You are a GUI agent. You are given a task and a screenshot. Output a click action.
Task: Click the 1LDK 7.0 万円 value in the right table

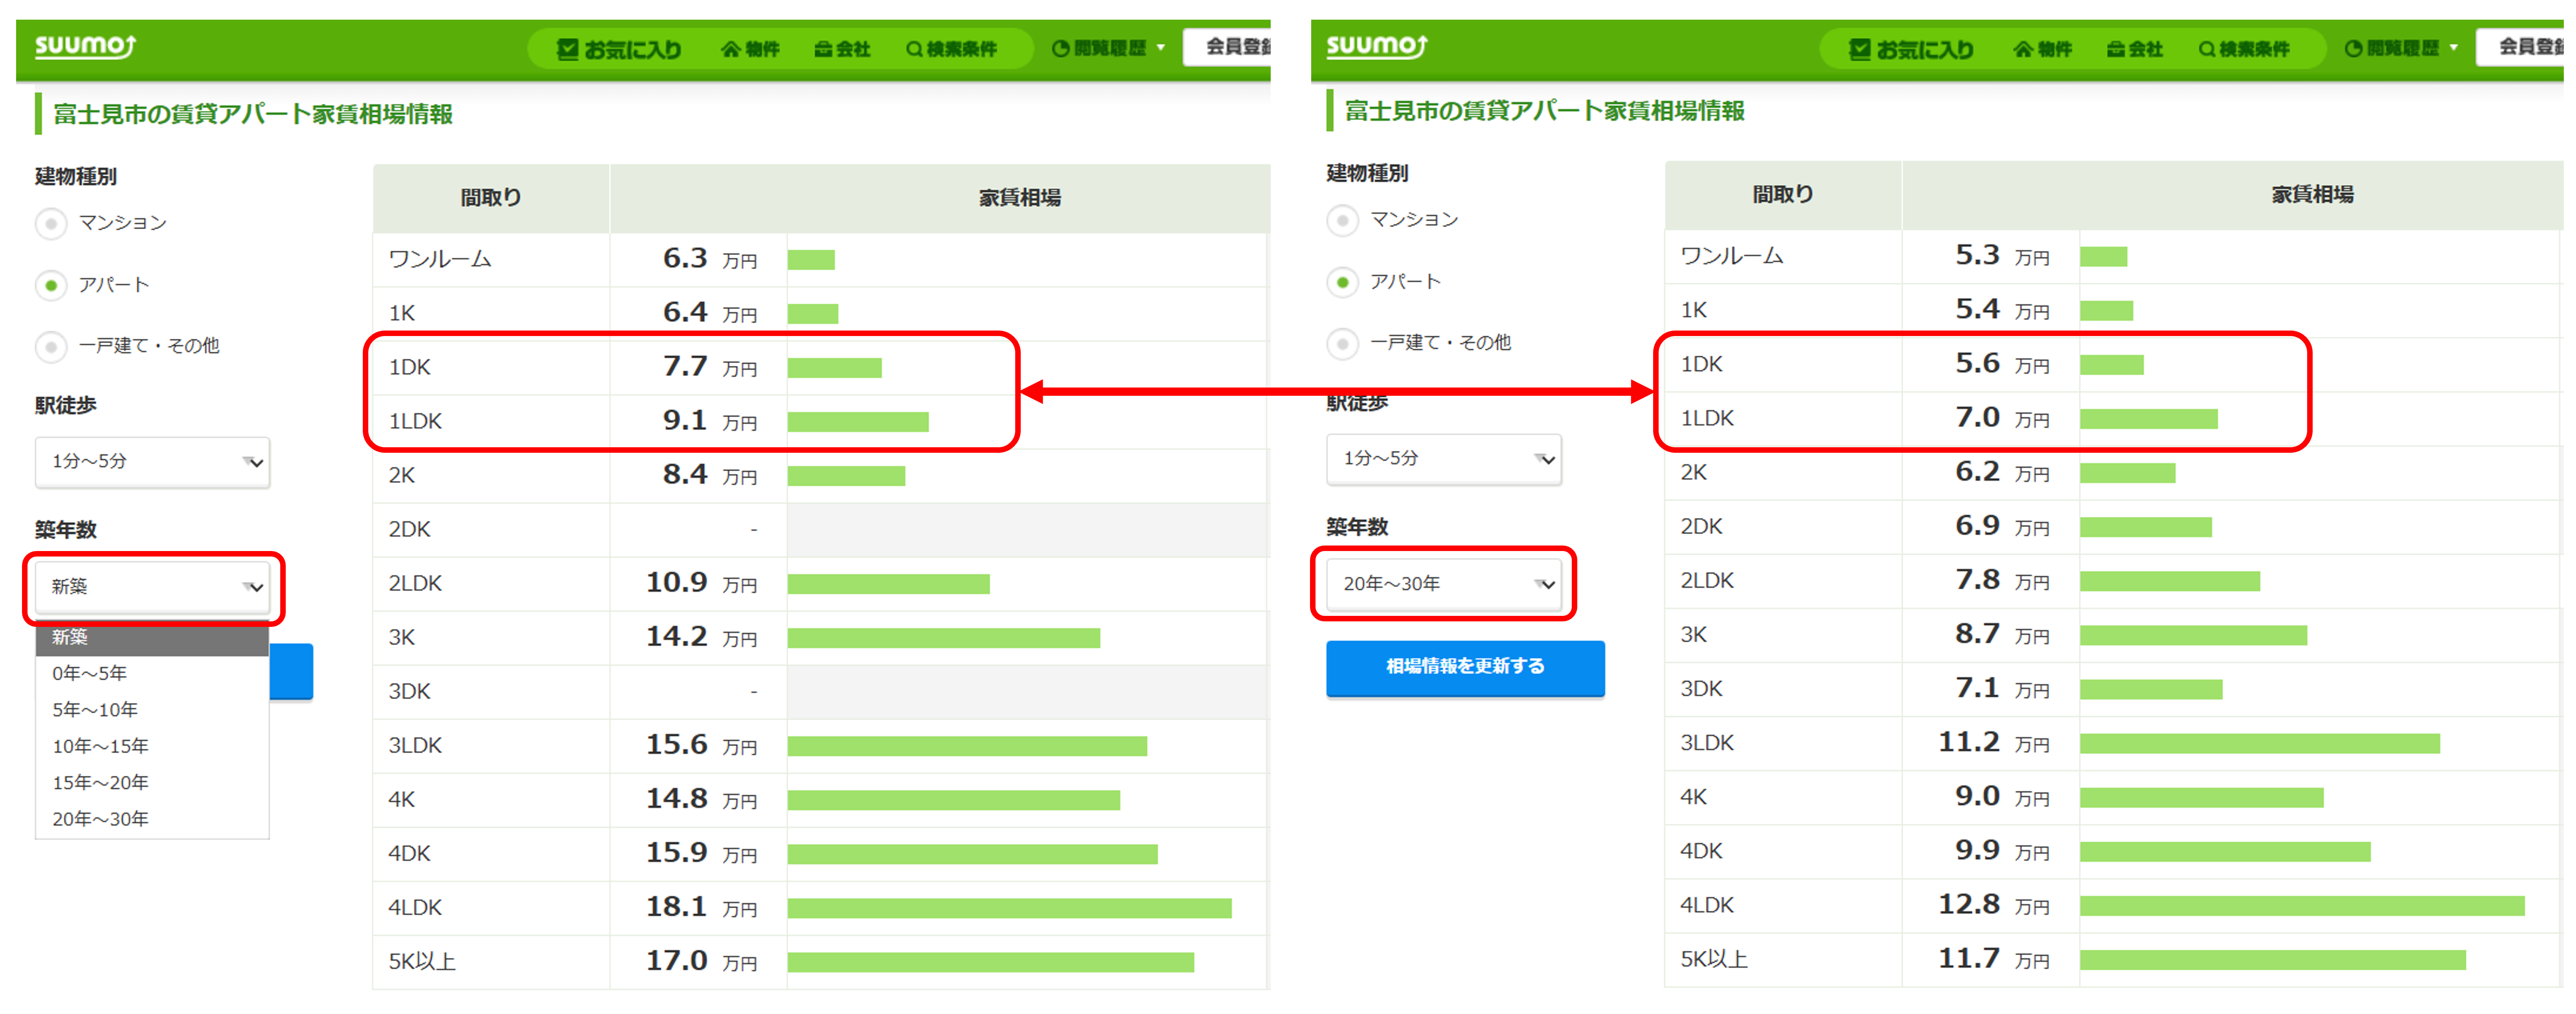[2002, 418]
